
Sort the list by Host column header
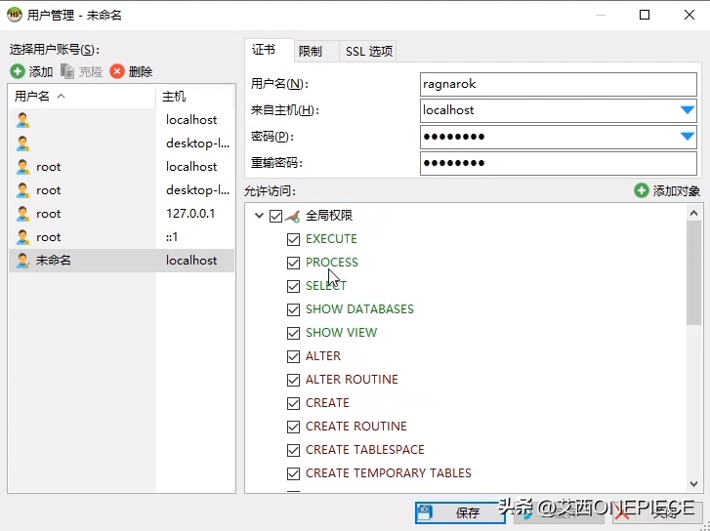194,97
